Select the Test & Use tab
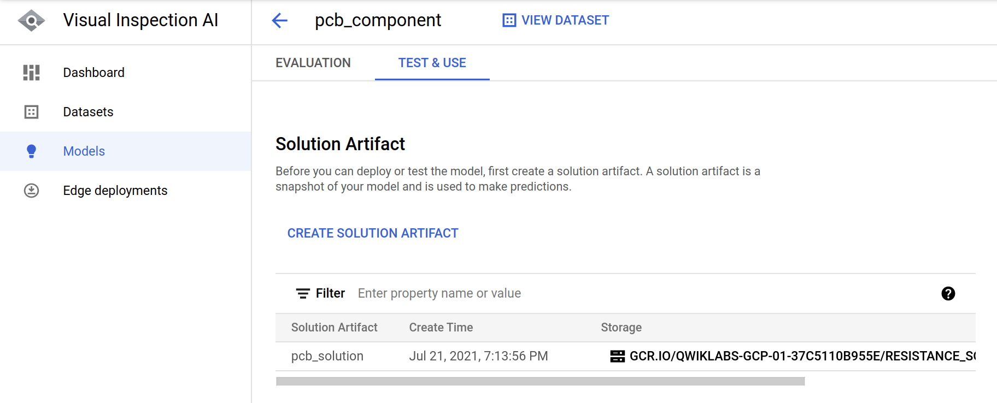 pos(432,63)
